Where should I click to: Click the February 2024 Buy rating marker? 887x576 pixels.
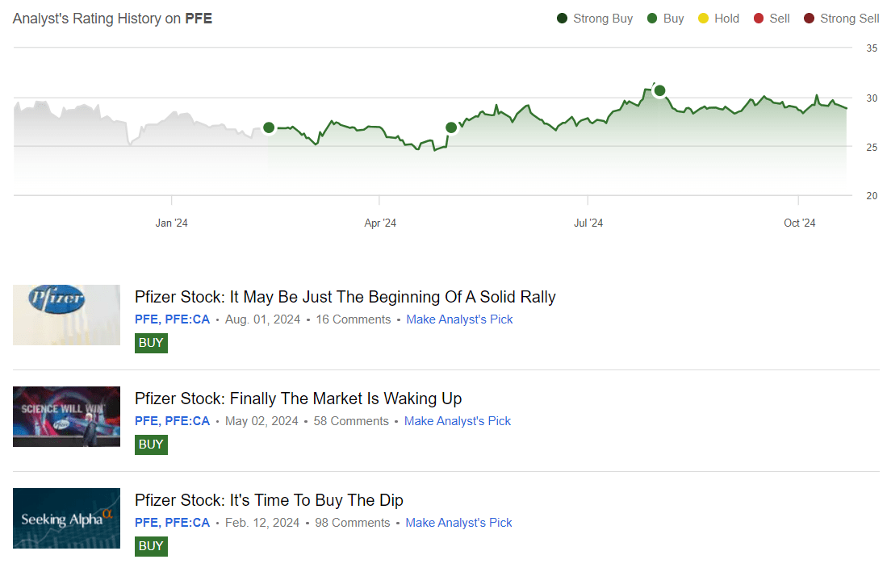point(269,127)
